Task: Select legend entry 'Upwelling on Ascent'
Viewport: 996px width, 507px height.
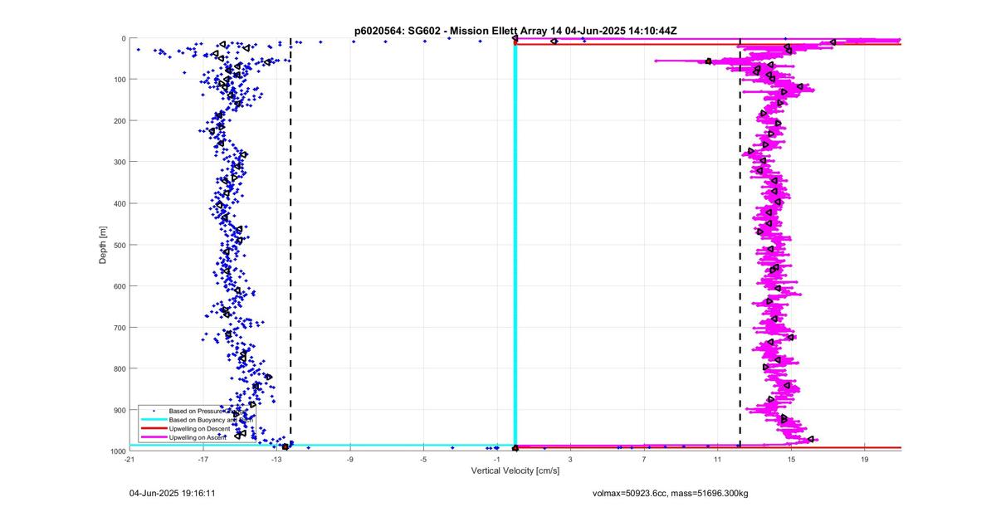Action: tap(198, 437)
